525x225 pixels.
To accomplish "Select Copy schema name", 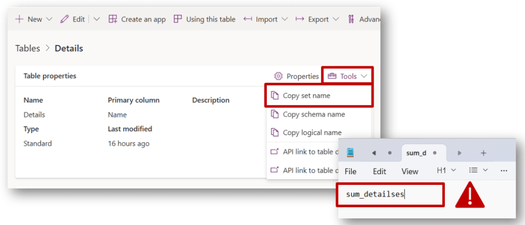I will 314,114.
